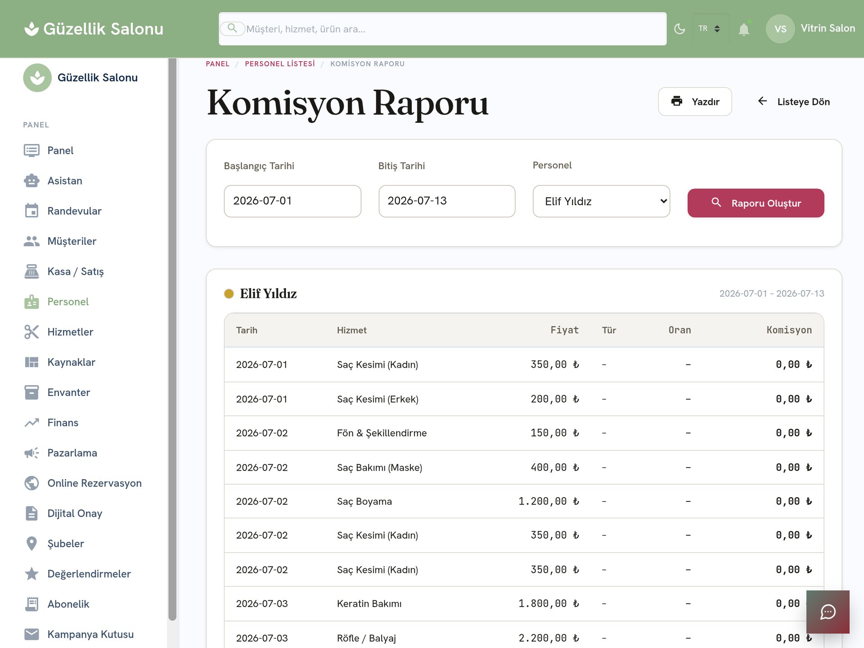
Task: Click the Tarih column header
Action: coord(247,330)
